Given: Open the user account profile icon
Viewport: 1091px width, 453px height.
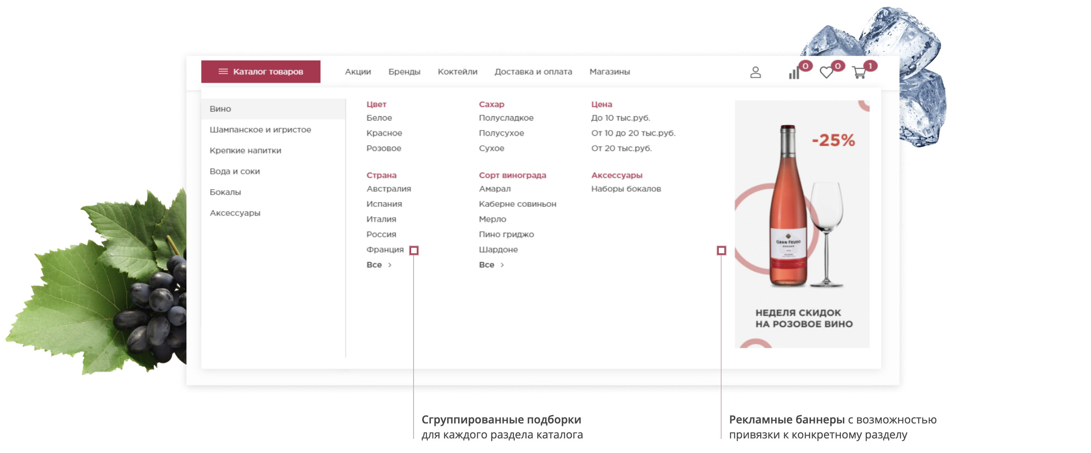Looking at the screenshot, I should pos(755,72).
